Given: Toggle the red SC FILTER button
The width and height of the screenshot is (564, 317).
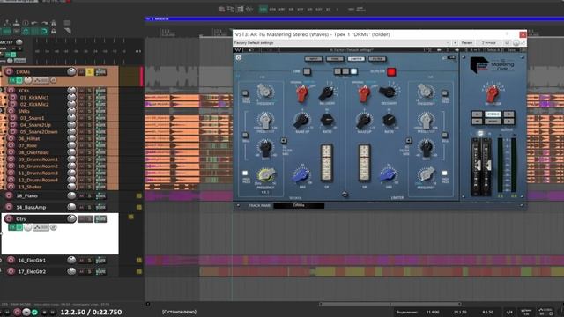Looking at the screenshot, I should click(391, 72).
